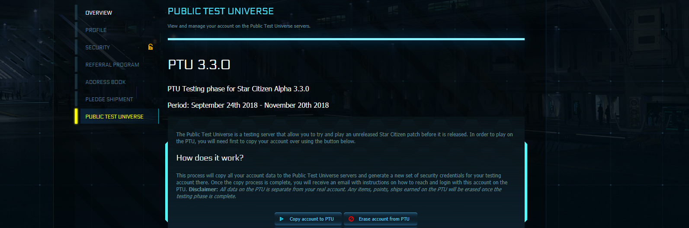The width and height of the screenshot is (689, 228).
Task: Click the blue play arrow icon
Action: (282, 219)
